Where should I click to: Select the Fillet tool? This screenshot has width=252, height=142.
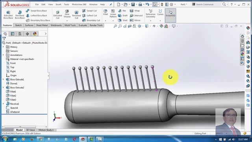(x=106, y=12)
